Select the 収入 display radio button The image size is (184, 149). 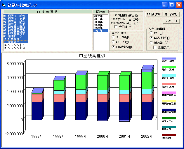click(113, 42)
